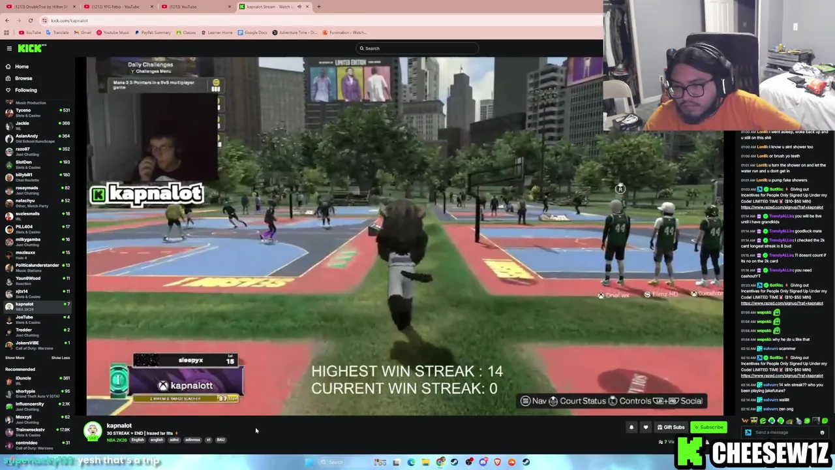This screenshot has height=470, width=835.
Task: Open suziesmalls' channel in the sidebar
Action: pyautogui.click(x=37, y=216)
